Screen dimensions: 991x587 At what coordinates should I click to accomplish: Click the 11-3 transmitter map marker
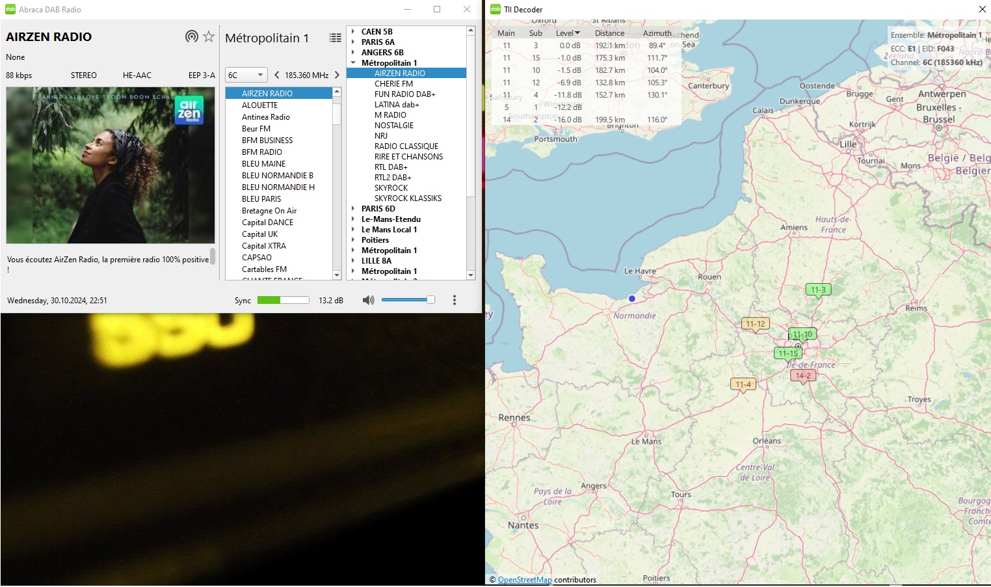pos(818,291)
